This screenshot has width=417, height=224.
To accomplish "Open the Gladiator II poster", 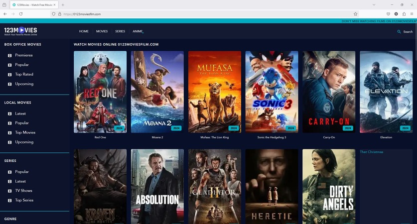I will pyautogui.click(x=215, y=187).
